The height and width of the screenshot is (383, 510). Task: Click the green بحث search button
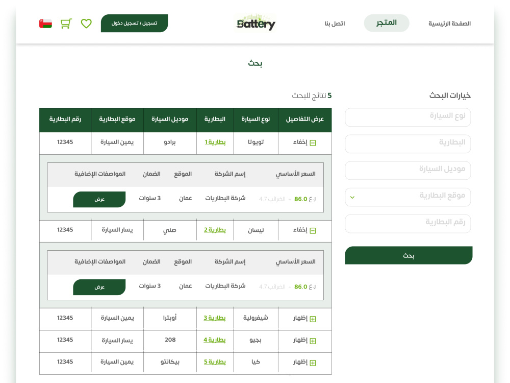[409, 255]
